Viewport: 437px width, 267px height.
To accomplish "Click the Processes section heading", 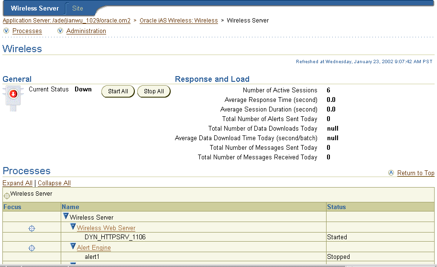I will [x=26, y=171].
